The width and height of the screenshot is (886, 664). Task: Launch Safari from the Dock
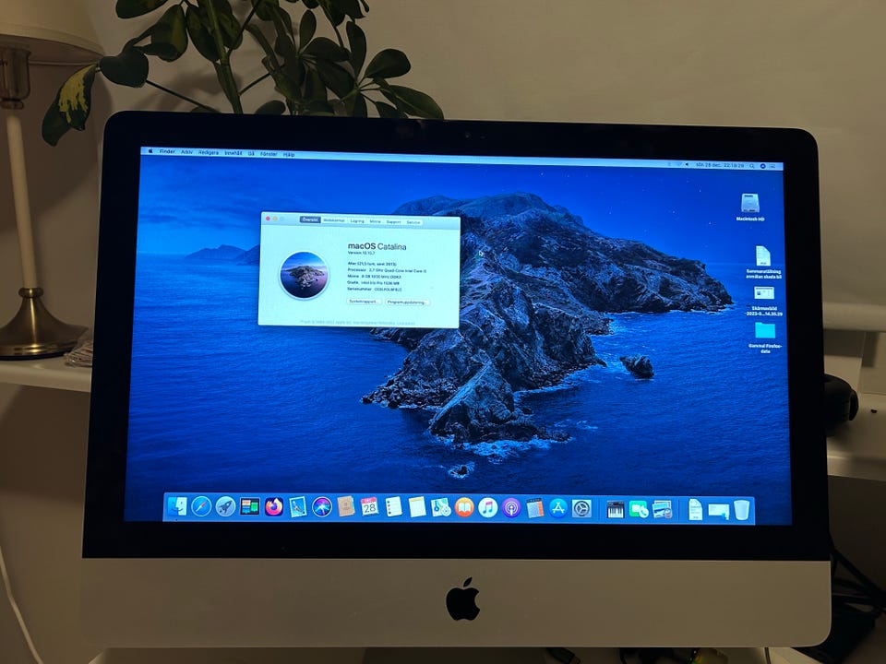[x=201, y=506]
